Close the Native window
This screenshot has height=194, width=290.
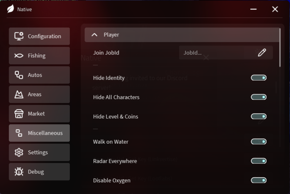click(275, 9)
